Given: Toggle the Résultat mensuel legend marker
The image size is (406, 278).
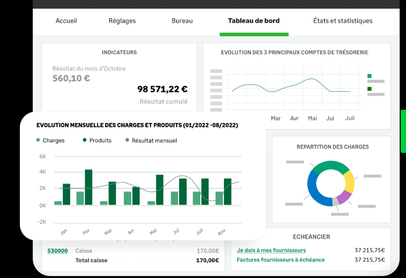Looking at the screenshot, I should tap(127, 140).
